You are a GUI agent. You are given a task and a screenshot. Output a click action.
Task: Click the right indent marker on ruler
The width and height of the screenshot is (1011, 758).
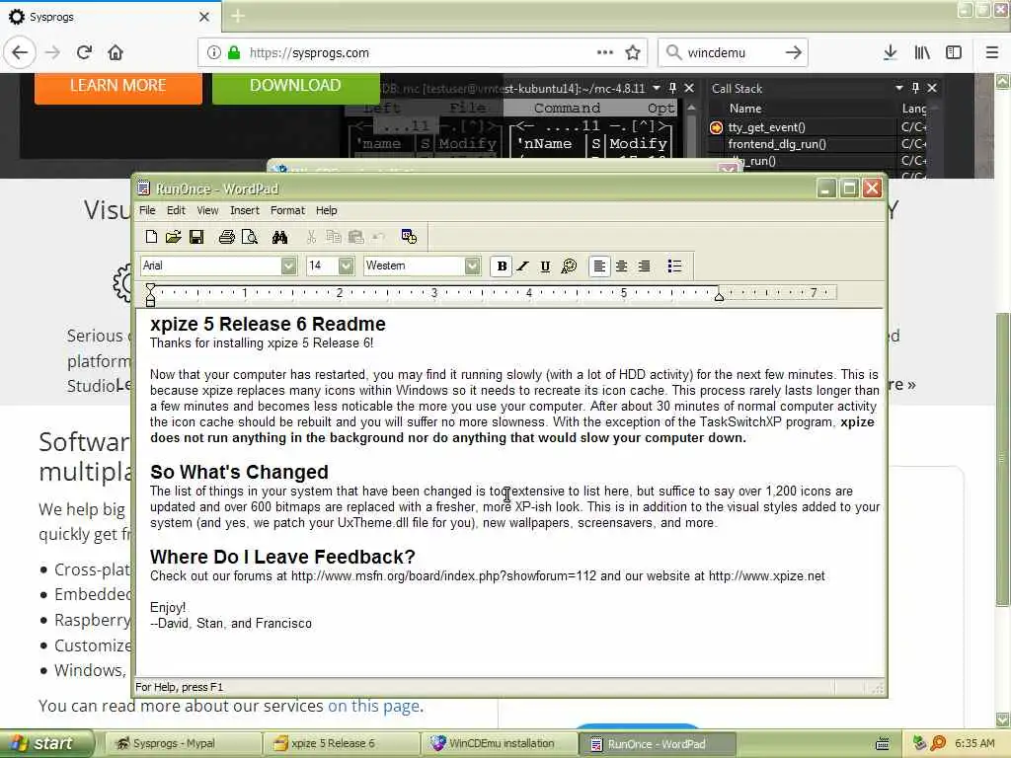pyautogui.click(x=719, y=296)
